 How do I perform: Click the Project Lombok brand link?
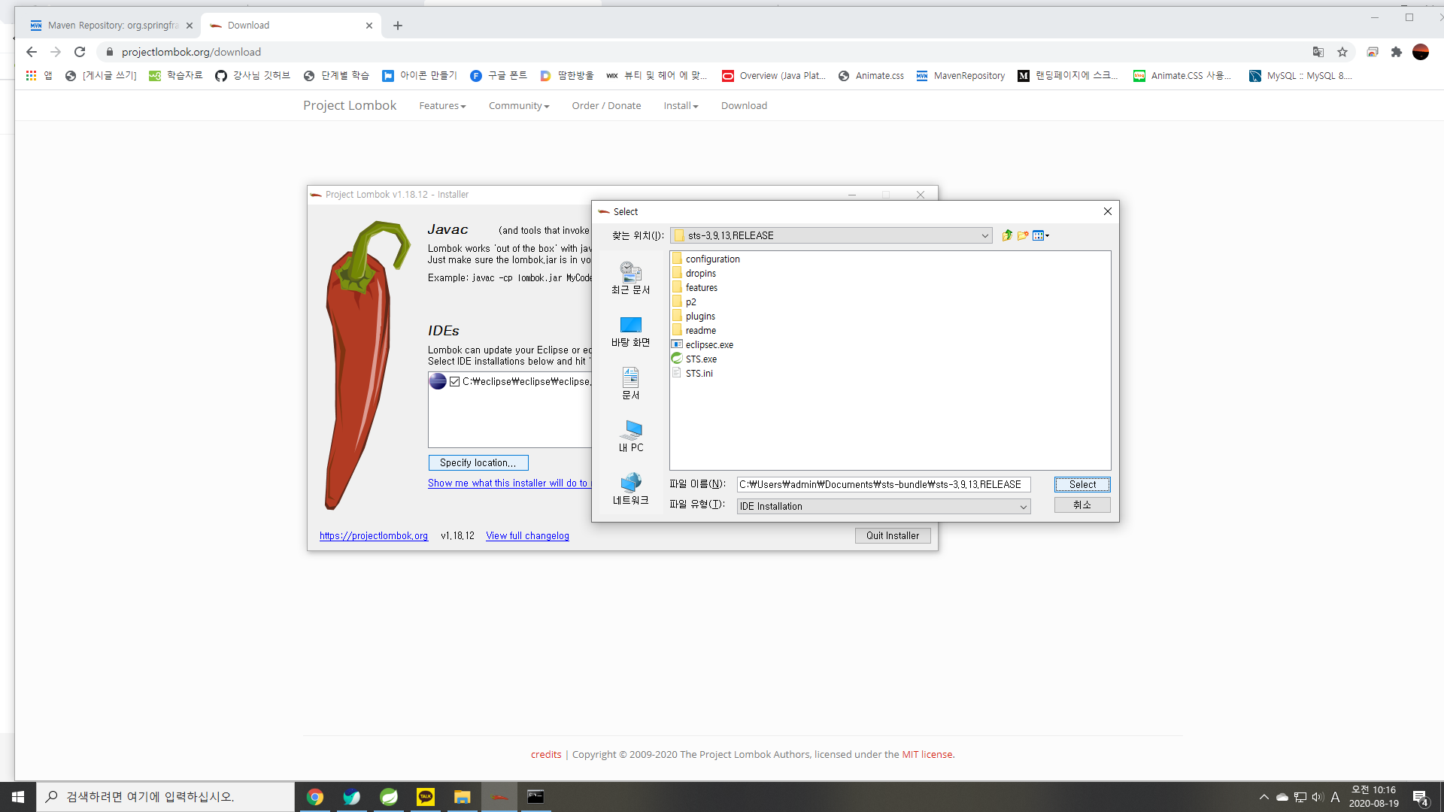(350, 105)
